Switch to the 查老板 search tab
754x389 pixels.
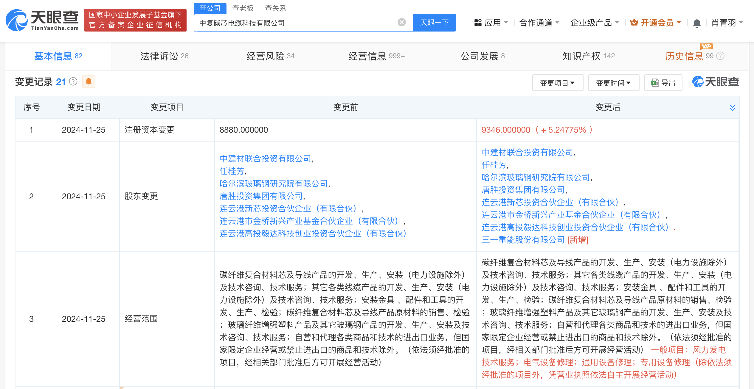(x=243, y=8)
